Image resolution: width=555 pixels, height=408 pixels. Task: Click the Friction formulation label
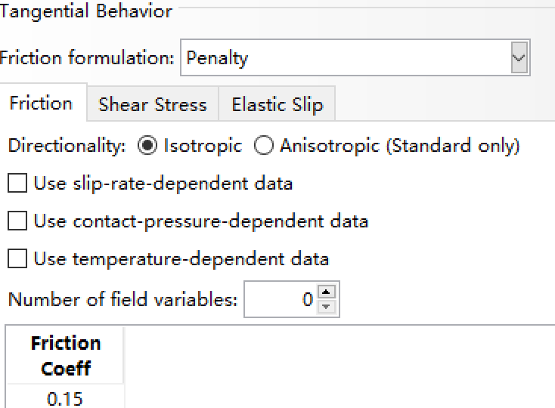coord(87,58)
